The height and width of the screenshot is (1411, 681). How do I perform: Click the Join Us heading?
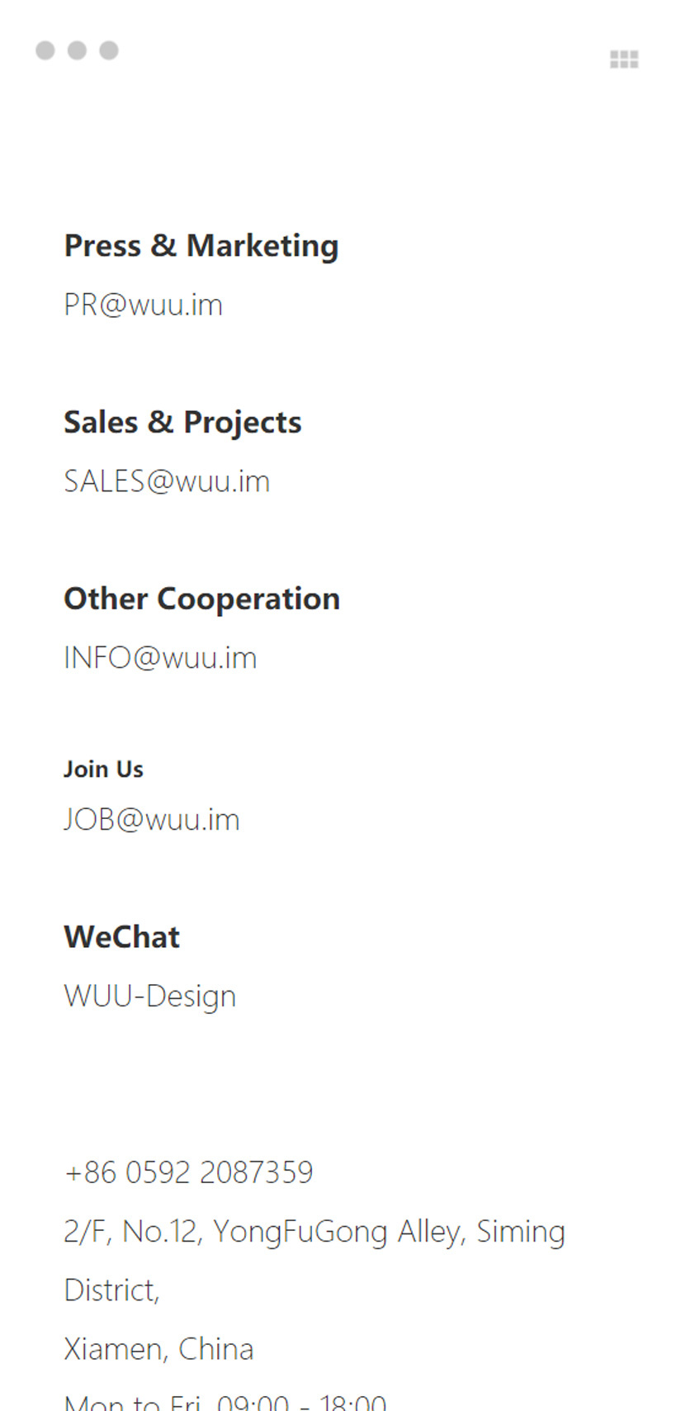pyautogui.click(x=103, y=769)
